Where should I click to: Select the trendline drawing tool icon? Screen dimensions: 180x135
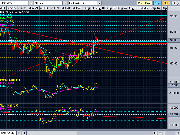[x=178, y=3]
